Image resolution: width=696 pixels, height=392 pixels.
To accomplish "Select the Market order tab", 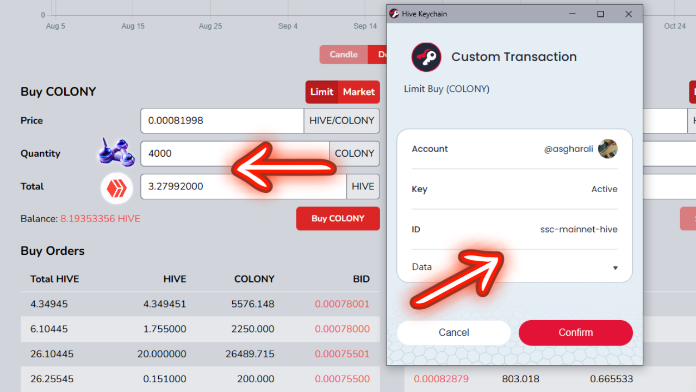I will (359, 92).
